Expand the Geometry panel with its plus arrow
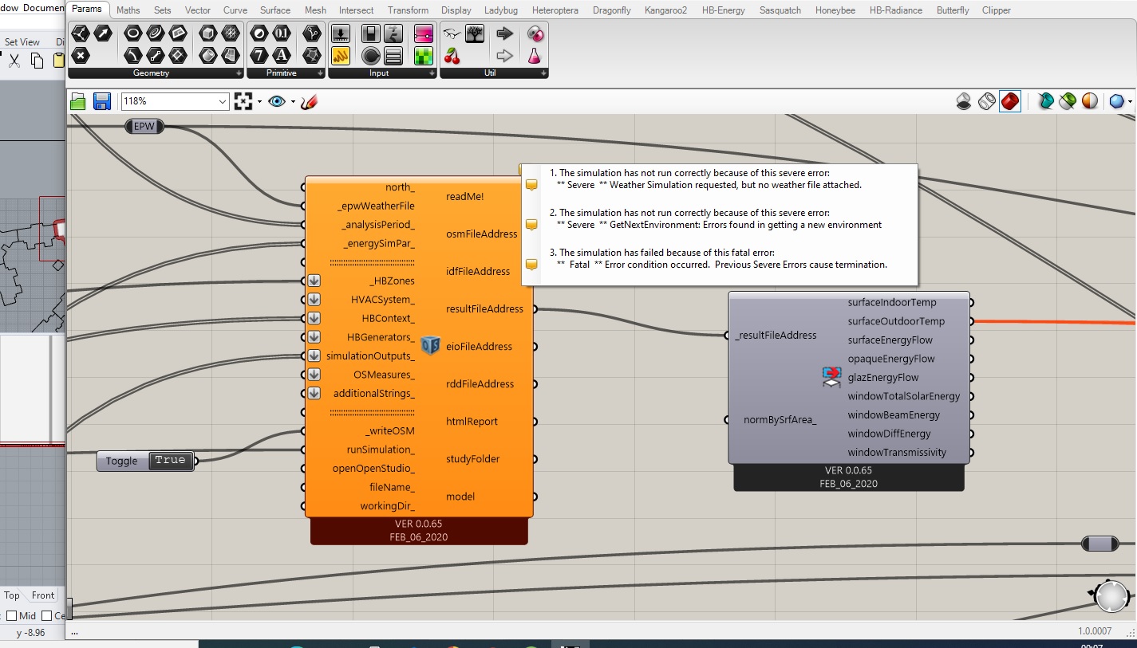Screen dimensions: 1137x648 pos(239,73)
